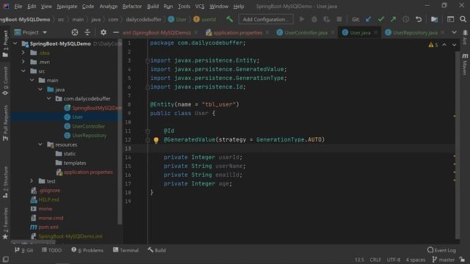The height and width of the screenshot is (264, 470).
Task: Open Project Structure icon
Action: coord(434,19)
